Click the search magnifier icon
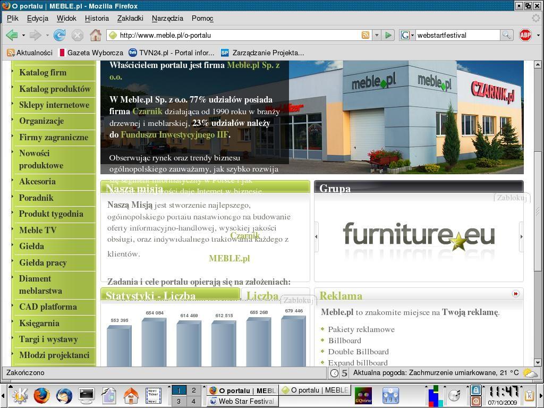Viewport: 544px width, 408px height. click(x=506, y=35)
